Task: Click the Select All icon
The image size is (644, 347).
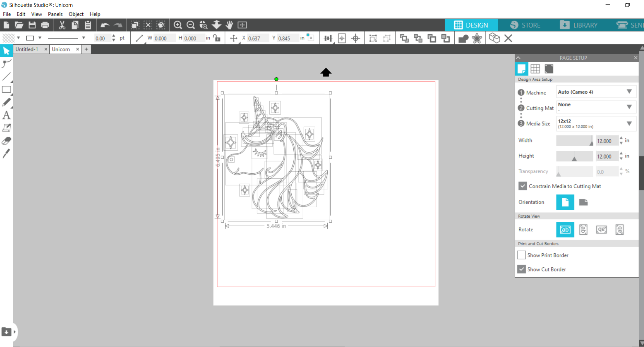Action: pos(135,25)
